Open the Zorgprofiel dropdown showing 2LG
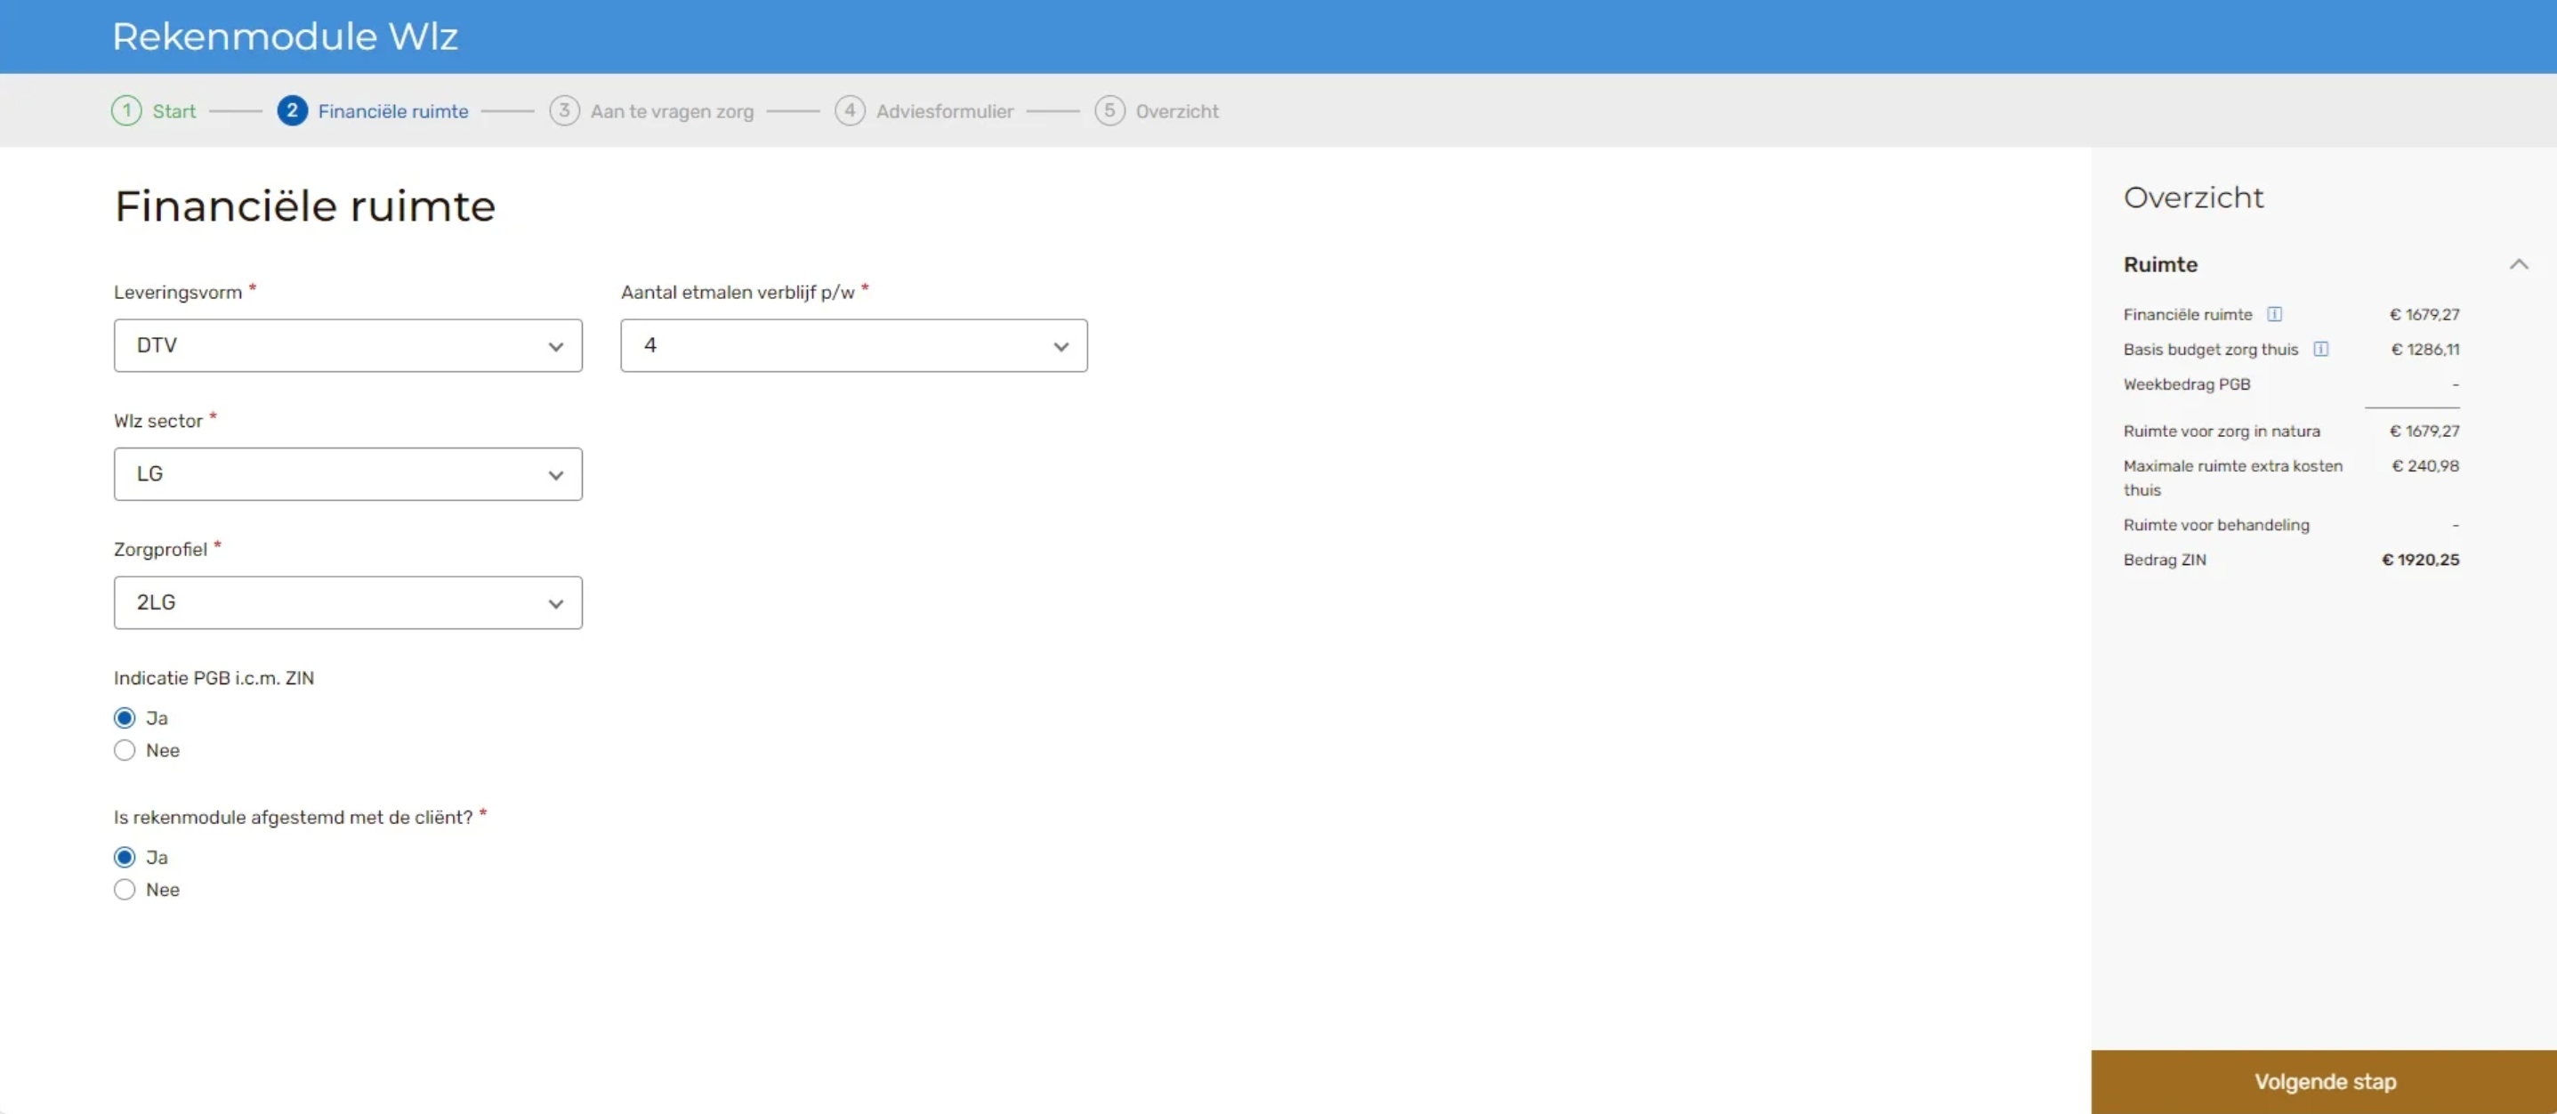The image size is (2557, 1114). [347, 602]
